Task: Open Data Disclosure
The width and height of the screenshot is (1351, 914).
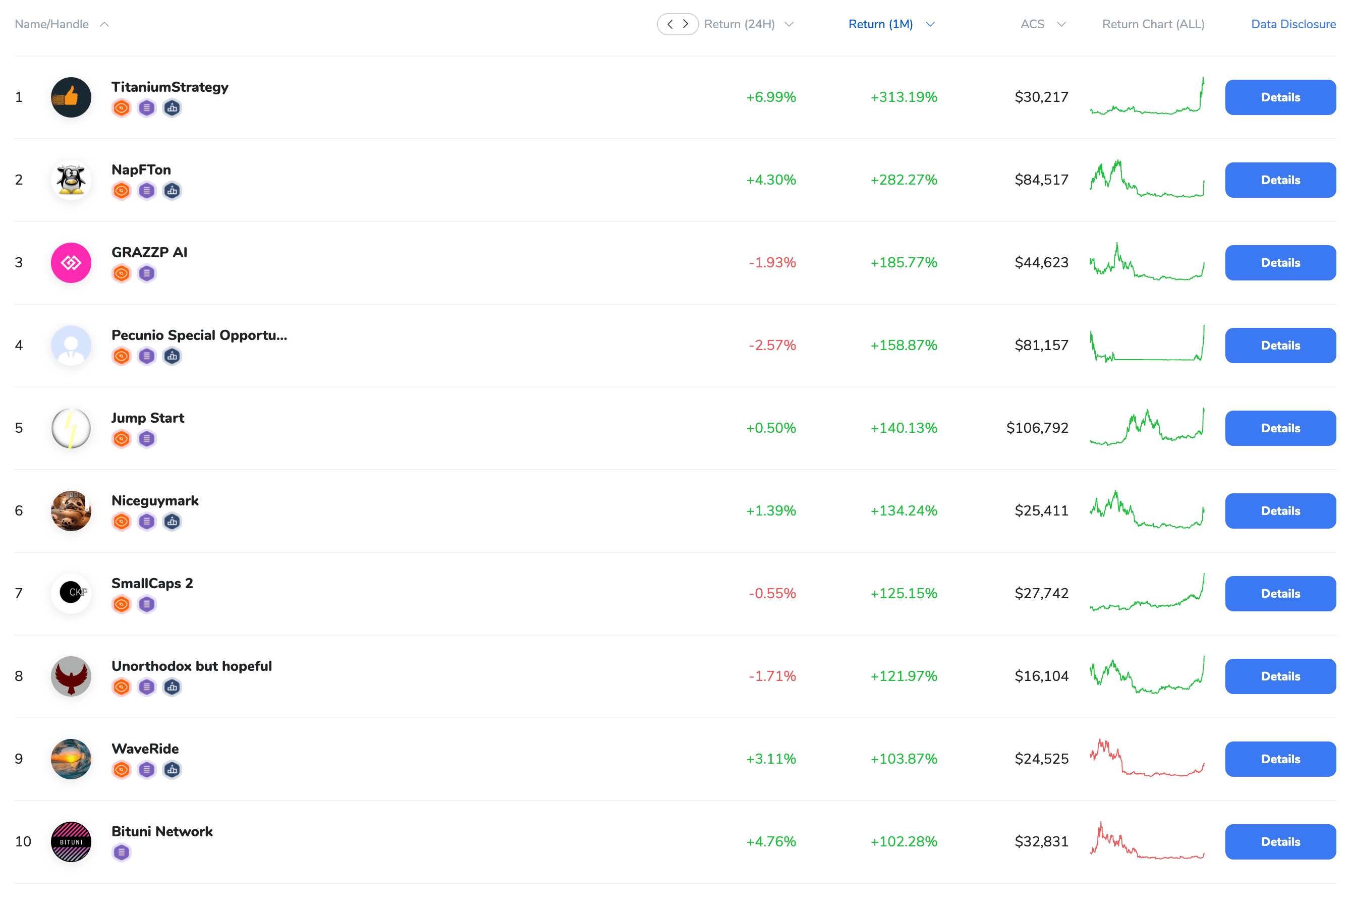Action: (1293, 24)
